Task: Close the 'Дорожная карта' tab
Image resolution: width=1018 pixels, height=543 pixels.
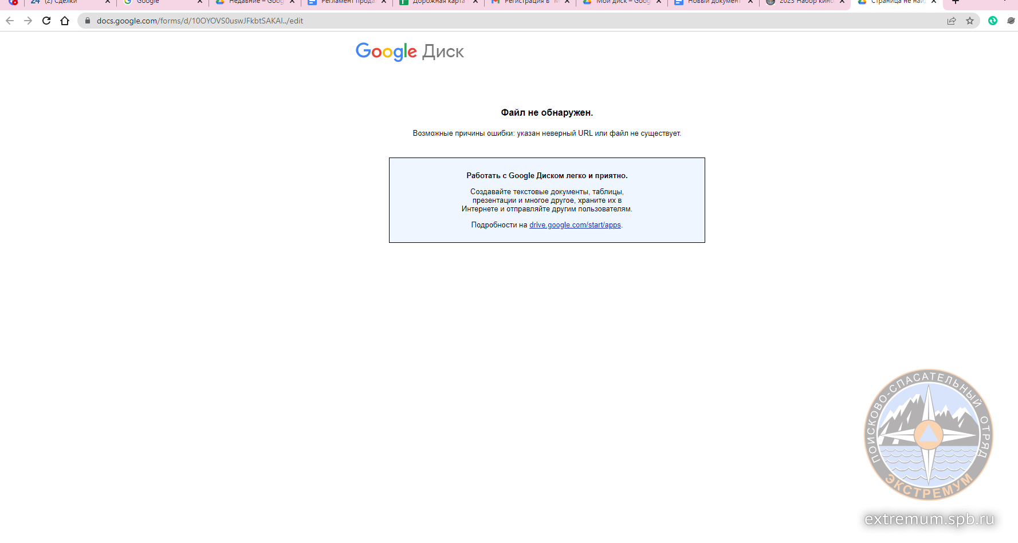Action: click(475, 2)
